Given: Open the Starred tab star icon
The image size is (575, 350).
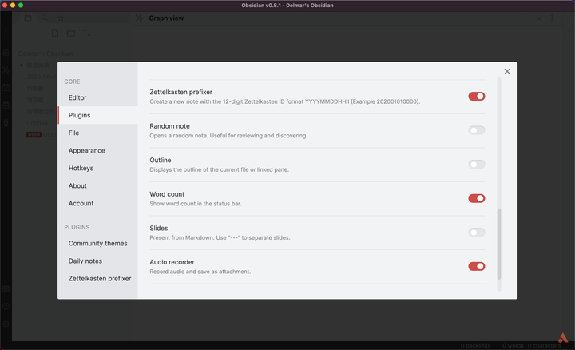Looking at the screenshot, I should pyautogui.click(x=61, y=18).
